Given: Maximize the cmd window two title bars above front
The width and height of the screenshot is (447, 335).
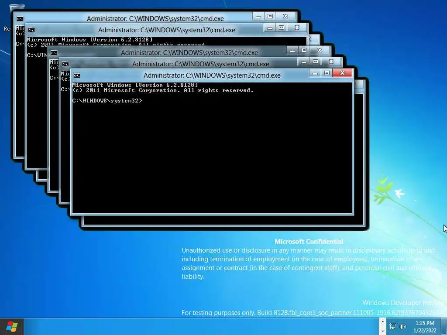Looking at the screenshot, I should 304,51.
